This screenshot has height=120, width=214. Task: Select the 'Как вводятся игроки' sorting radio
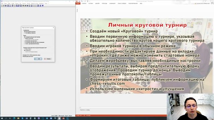(24, 32)
